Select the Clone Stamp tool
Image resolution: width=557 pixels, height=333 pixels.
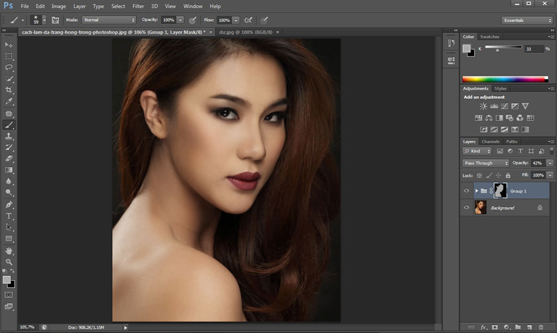pos(9,136)
